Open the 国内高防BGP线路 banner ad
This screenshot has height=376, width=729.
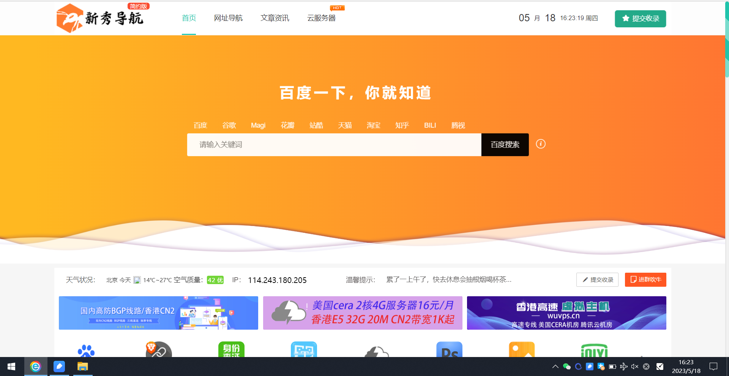tap(158, 313)
